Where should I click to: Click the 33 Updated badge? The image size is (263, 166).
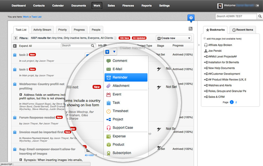[139, 38]
